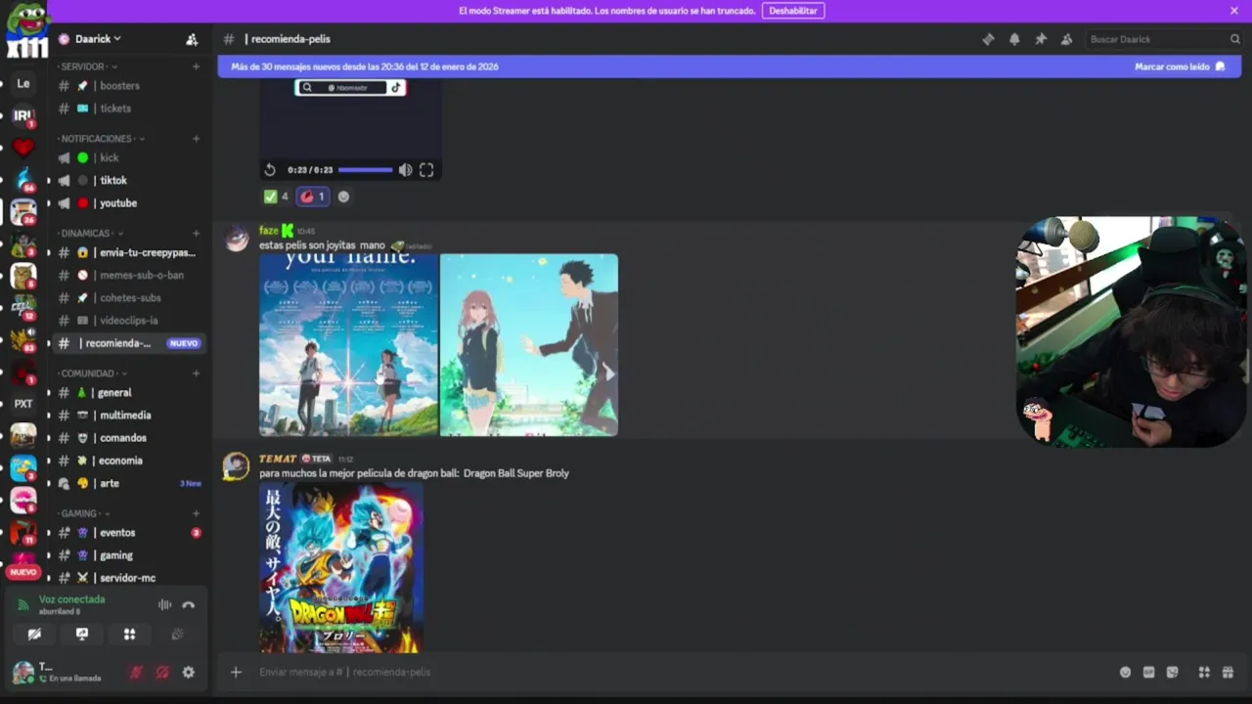Click the Deshabilitar streamer mode button

tap(792, 11)
